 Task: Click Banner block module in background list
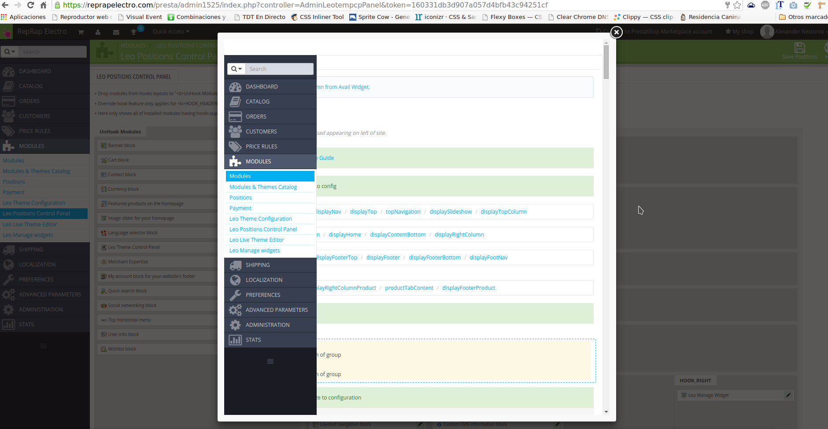pos(157,146)
